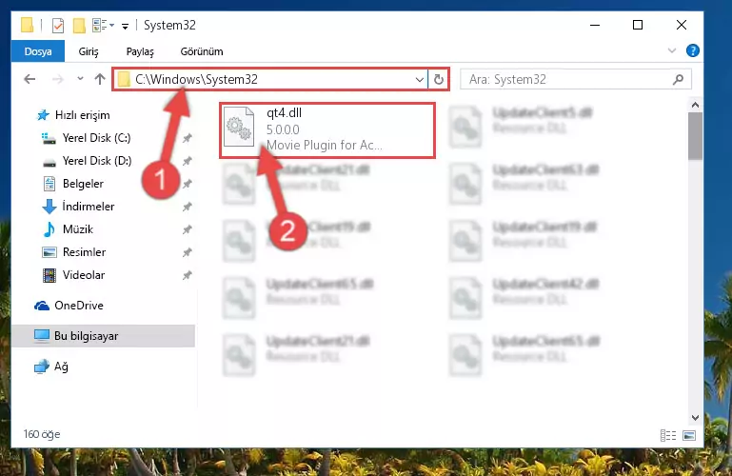
Task: Maximize the System32 window
Action: coord(638,25)
